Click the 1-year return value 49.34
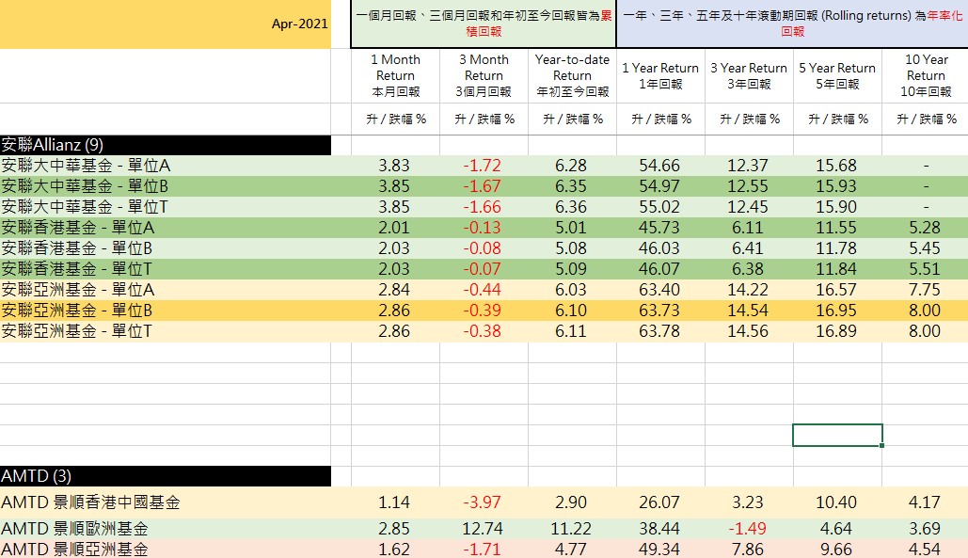The height and width of the screenshot is (558, 968). point(659,550)
